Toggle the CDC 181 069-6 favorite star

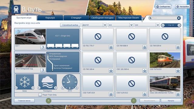(x=145, y=71)
